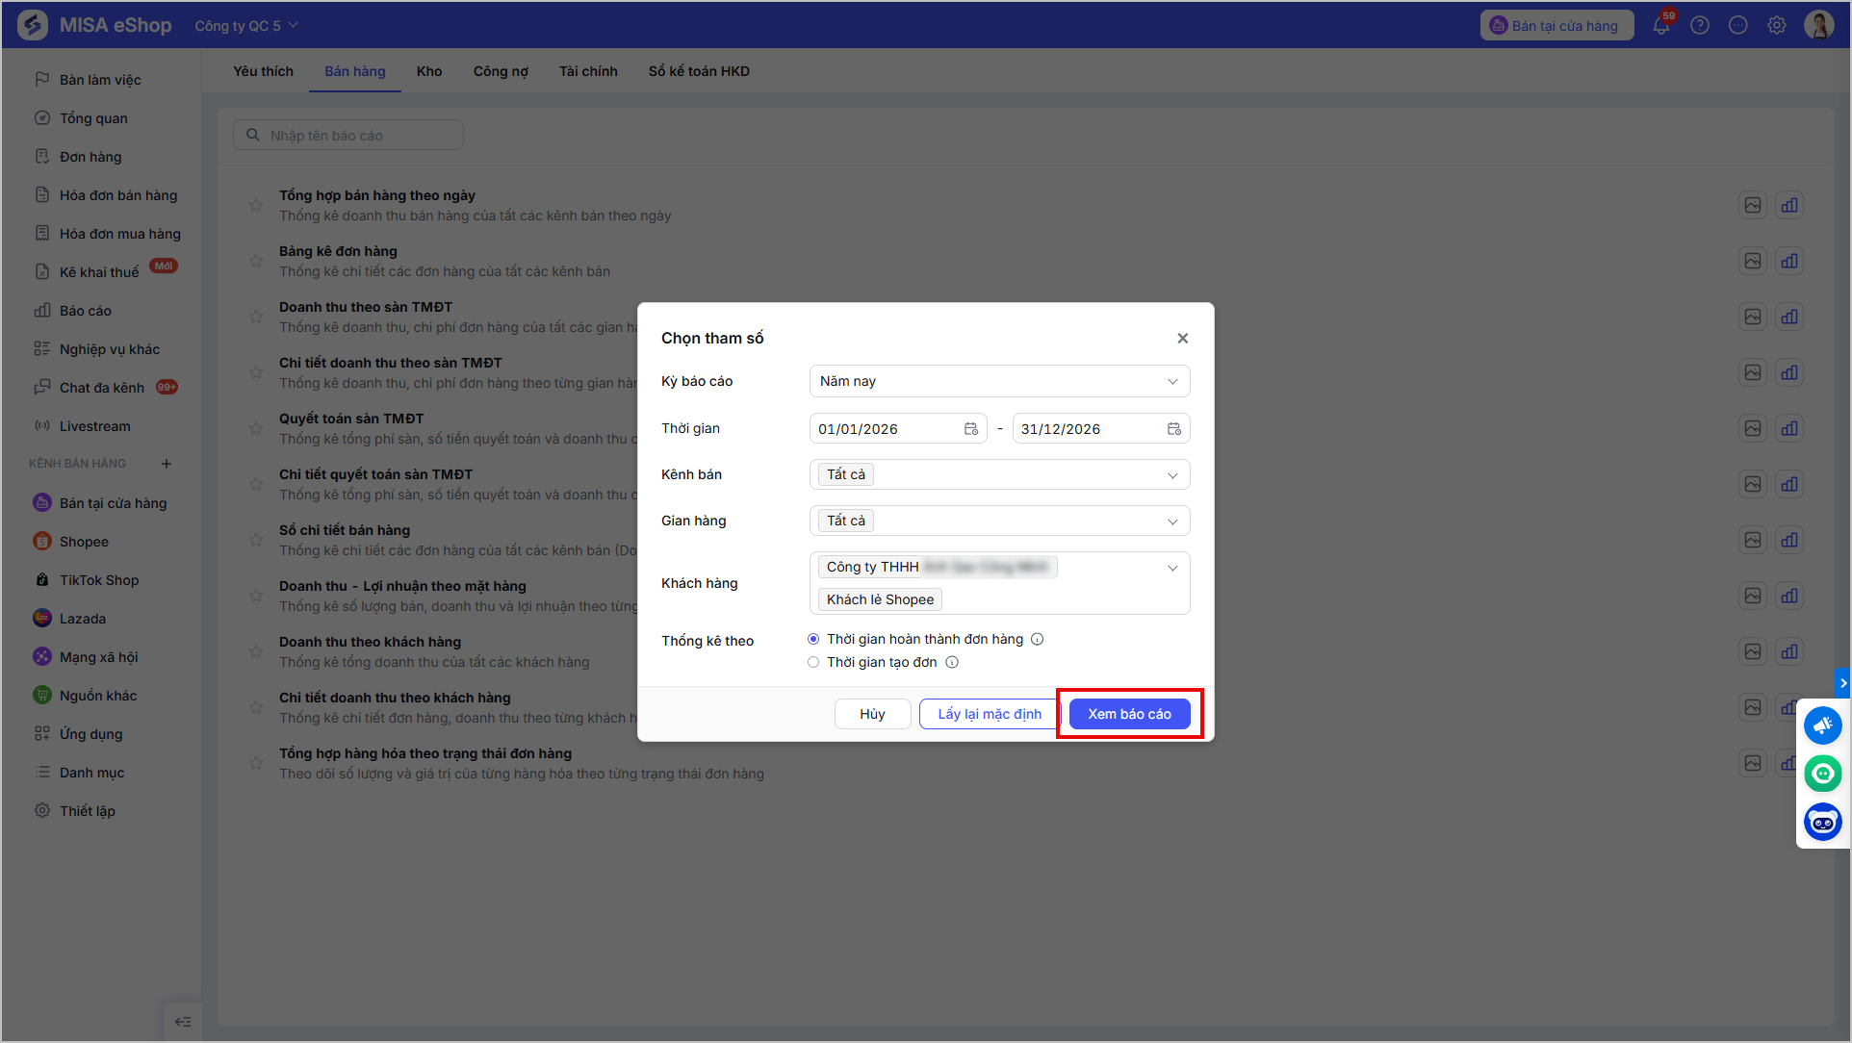Click the end date calendar icon

1174,429
